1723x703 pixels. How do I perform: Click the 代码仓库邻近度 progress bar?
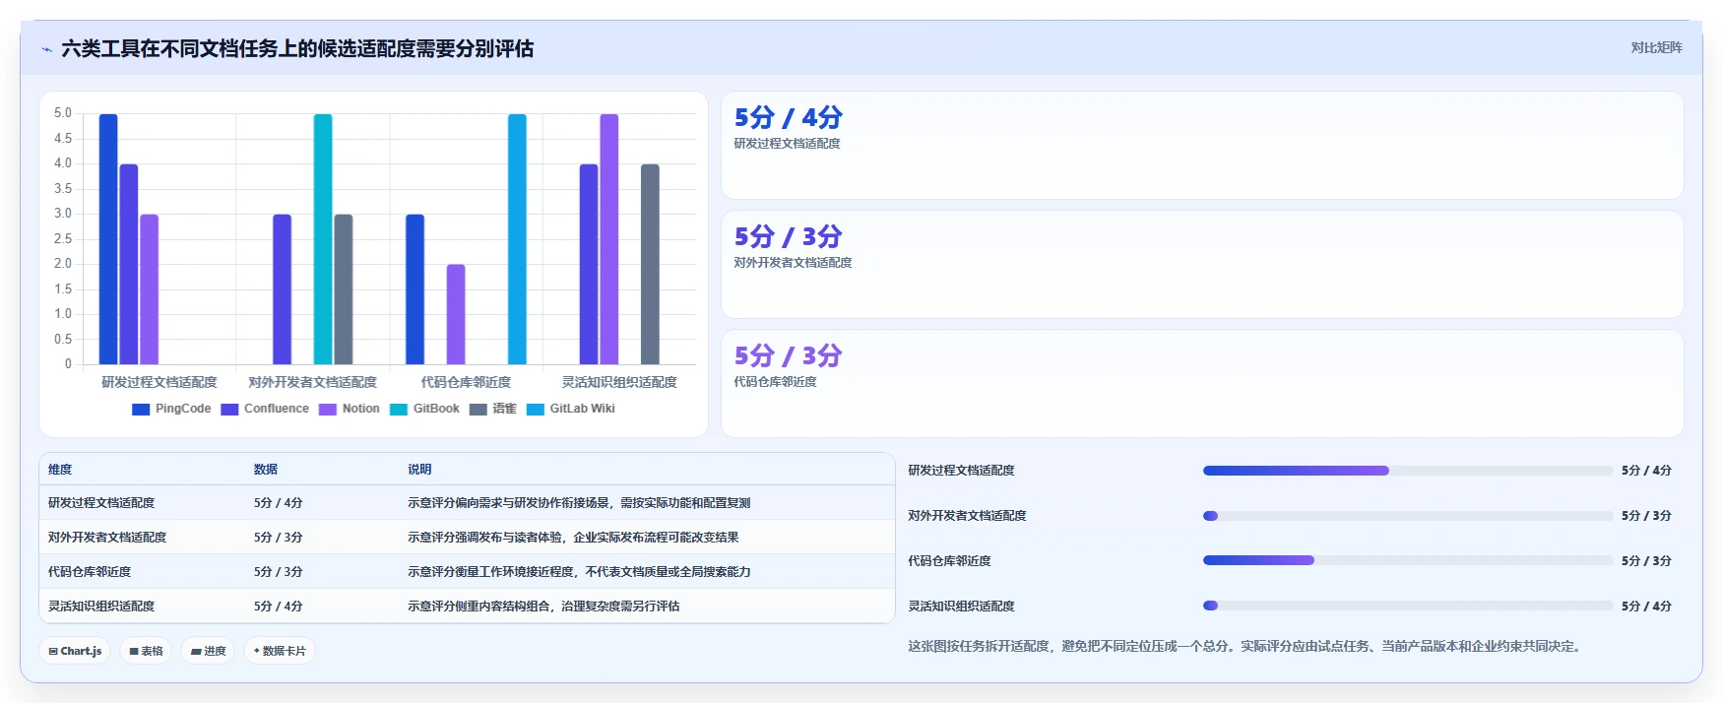(1408, 561)
